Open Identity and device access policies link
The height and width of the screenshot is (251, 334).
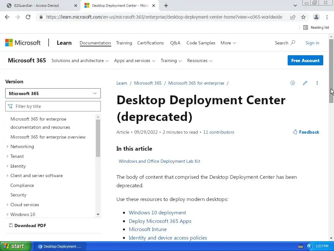[x=168, y=238]
